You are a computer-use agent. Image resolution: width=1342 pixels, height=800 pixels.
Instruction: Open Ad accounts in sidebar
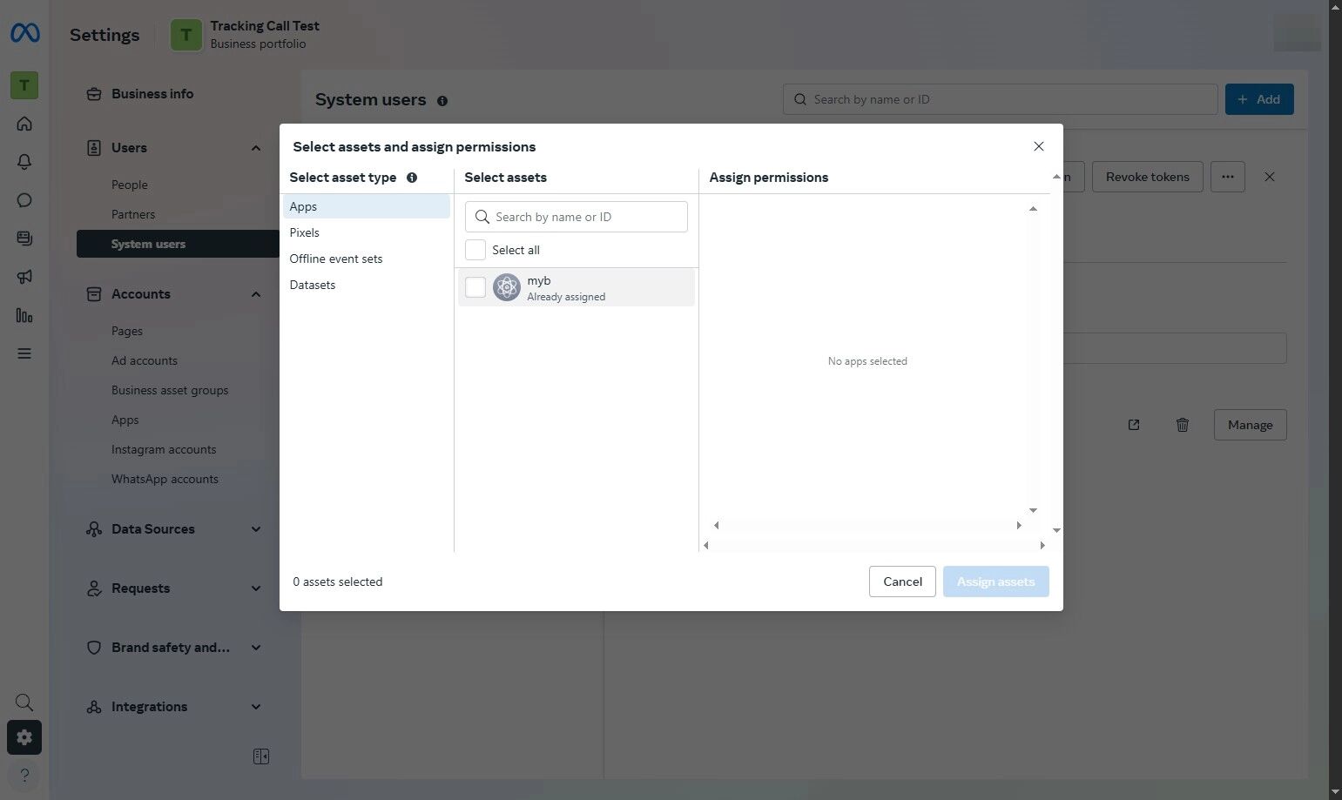pos(145,360)
